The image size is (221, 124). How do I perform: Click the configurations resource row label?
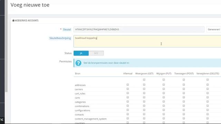click(82, 110)
